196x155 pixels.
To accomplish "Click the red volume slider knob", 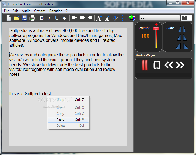I will coord(156,28).
